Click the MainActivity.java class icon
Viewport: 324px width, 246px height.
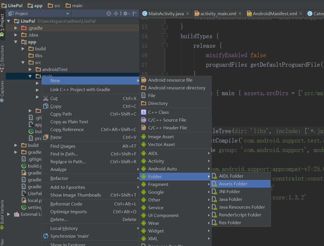coord(145,14)
